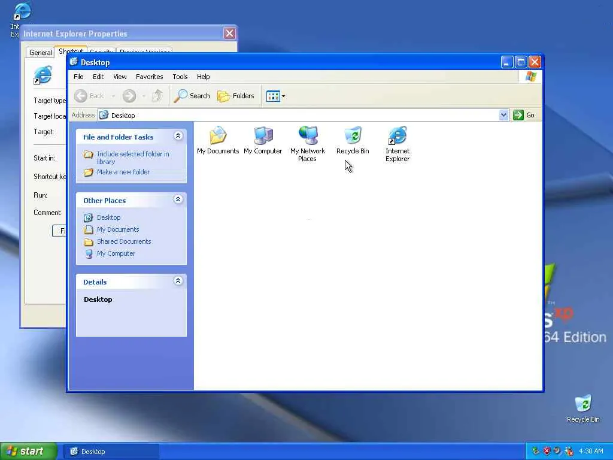Open the Back history dropdown arrow

[x=113, y=96]
